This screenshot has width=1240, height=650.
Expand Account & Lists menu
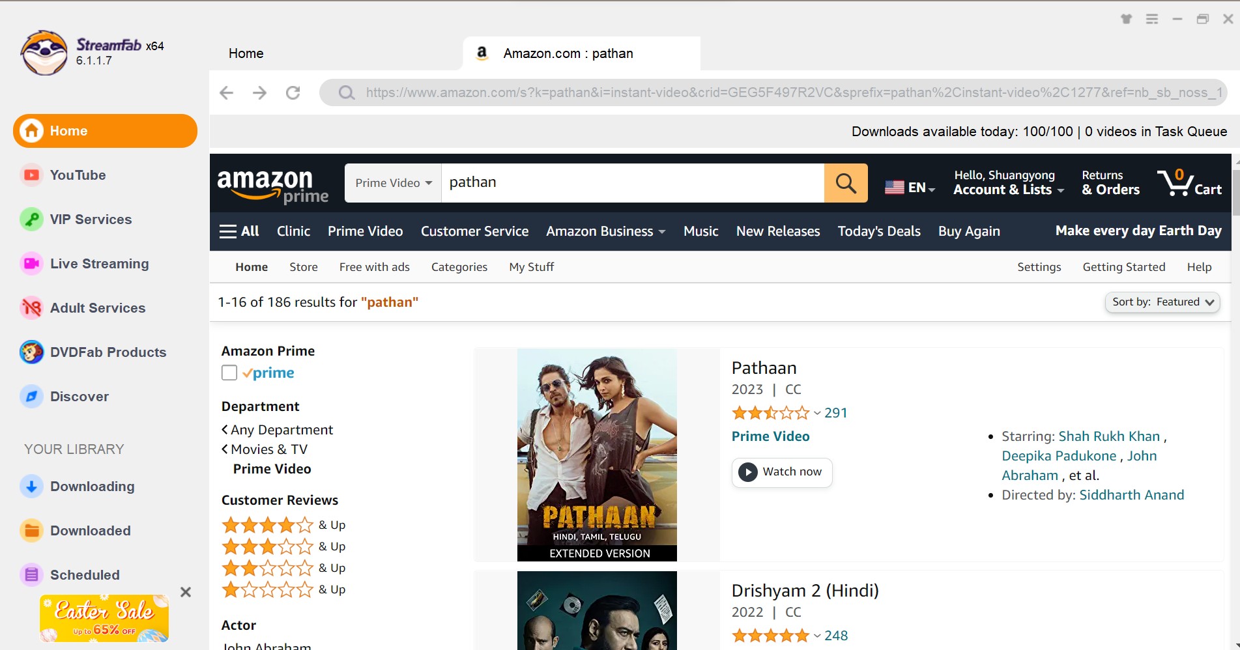tap(1009, 182)
